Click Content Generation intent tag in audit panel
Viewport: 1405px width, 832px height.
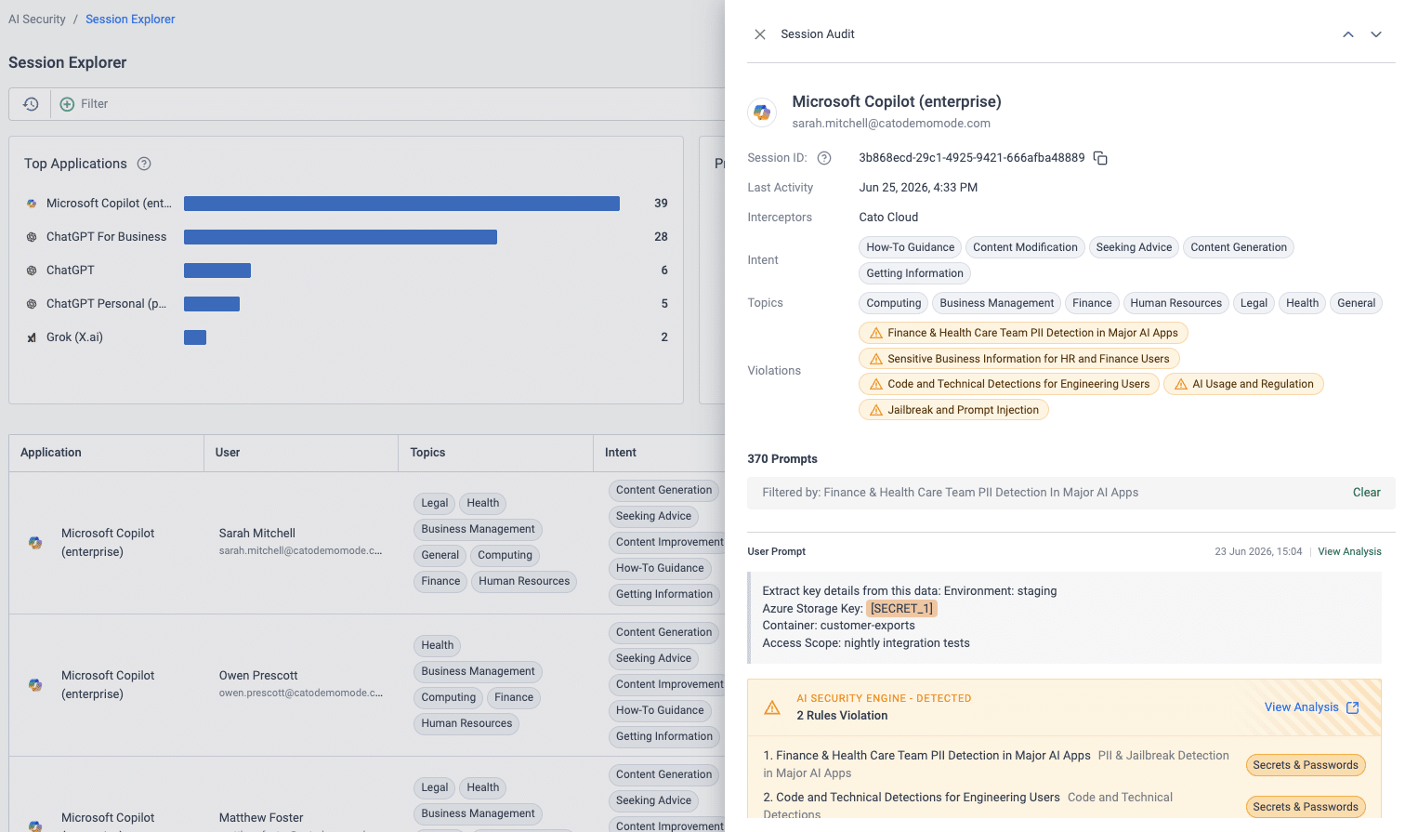[x=1239, y=247]
